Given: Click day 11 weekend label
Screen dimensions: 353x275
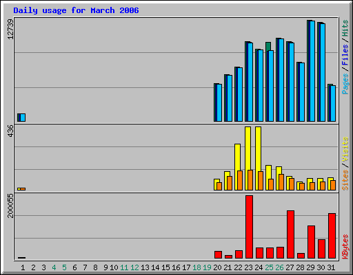Looking at the screenshot, I should click(x=124, y=267).
